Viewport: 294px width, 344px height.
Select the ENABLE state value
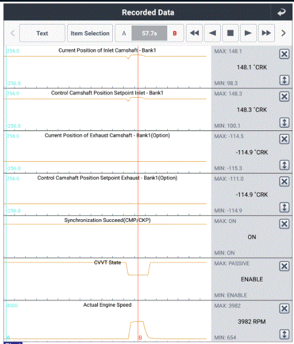252,279
